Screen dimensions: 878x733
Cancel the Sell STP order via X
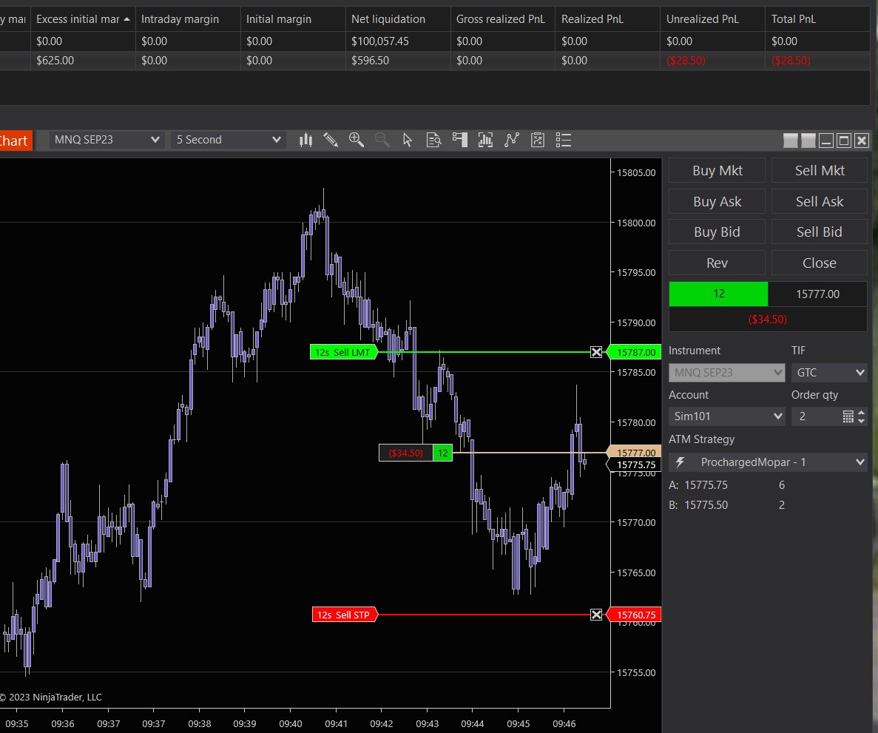point(596,615)
